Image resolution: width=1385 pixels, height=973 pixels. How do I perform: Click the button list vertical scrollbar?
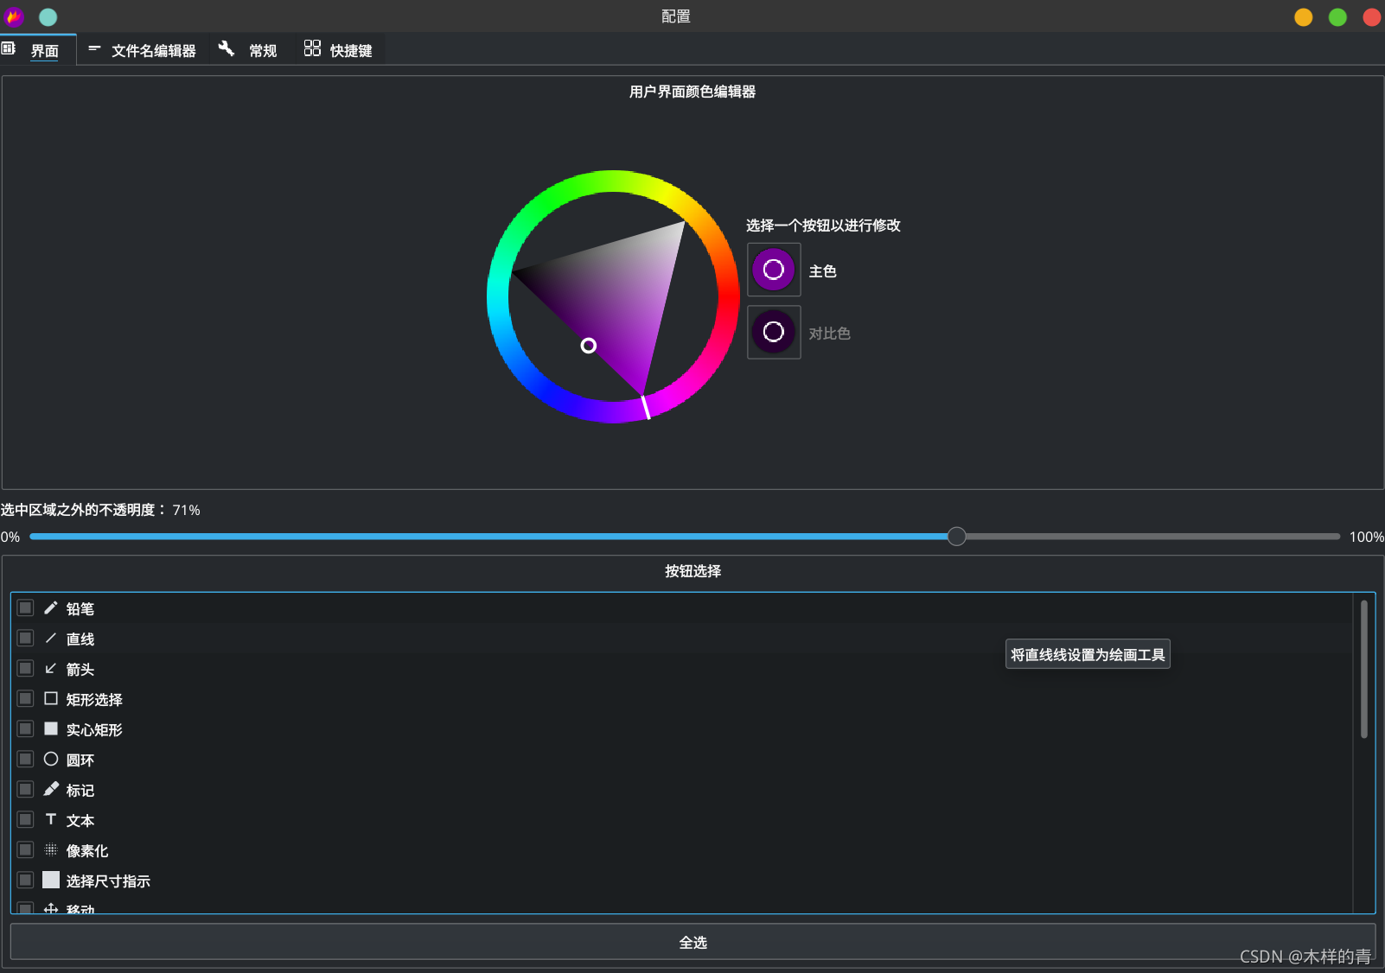(x=1364, y=670)
